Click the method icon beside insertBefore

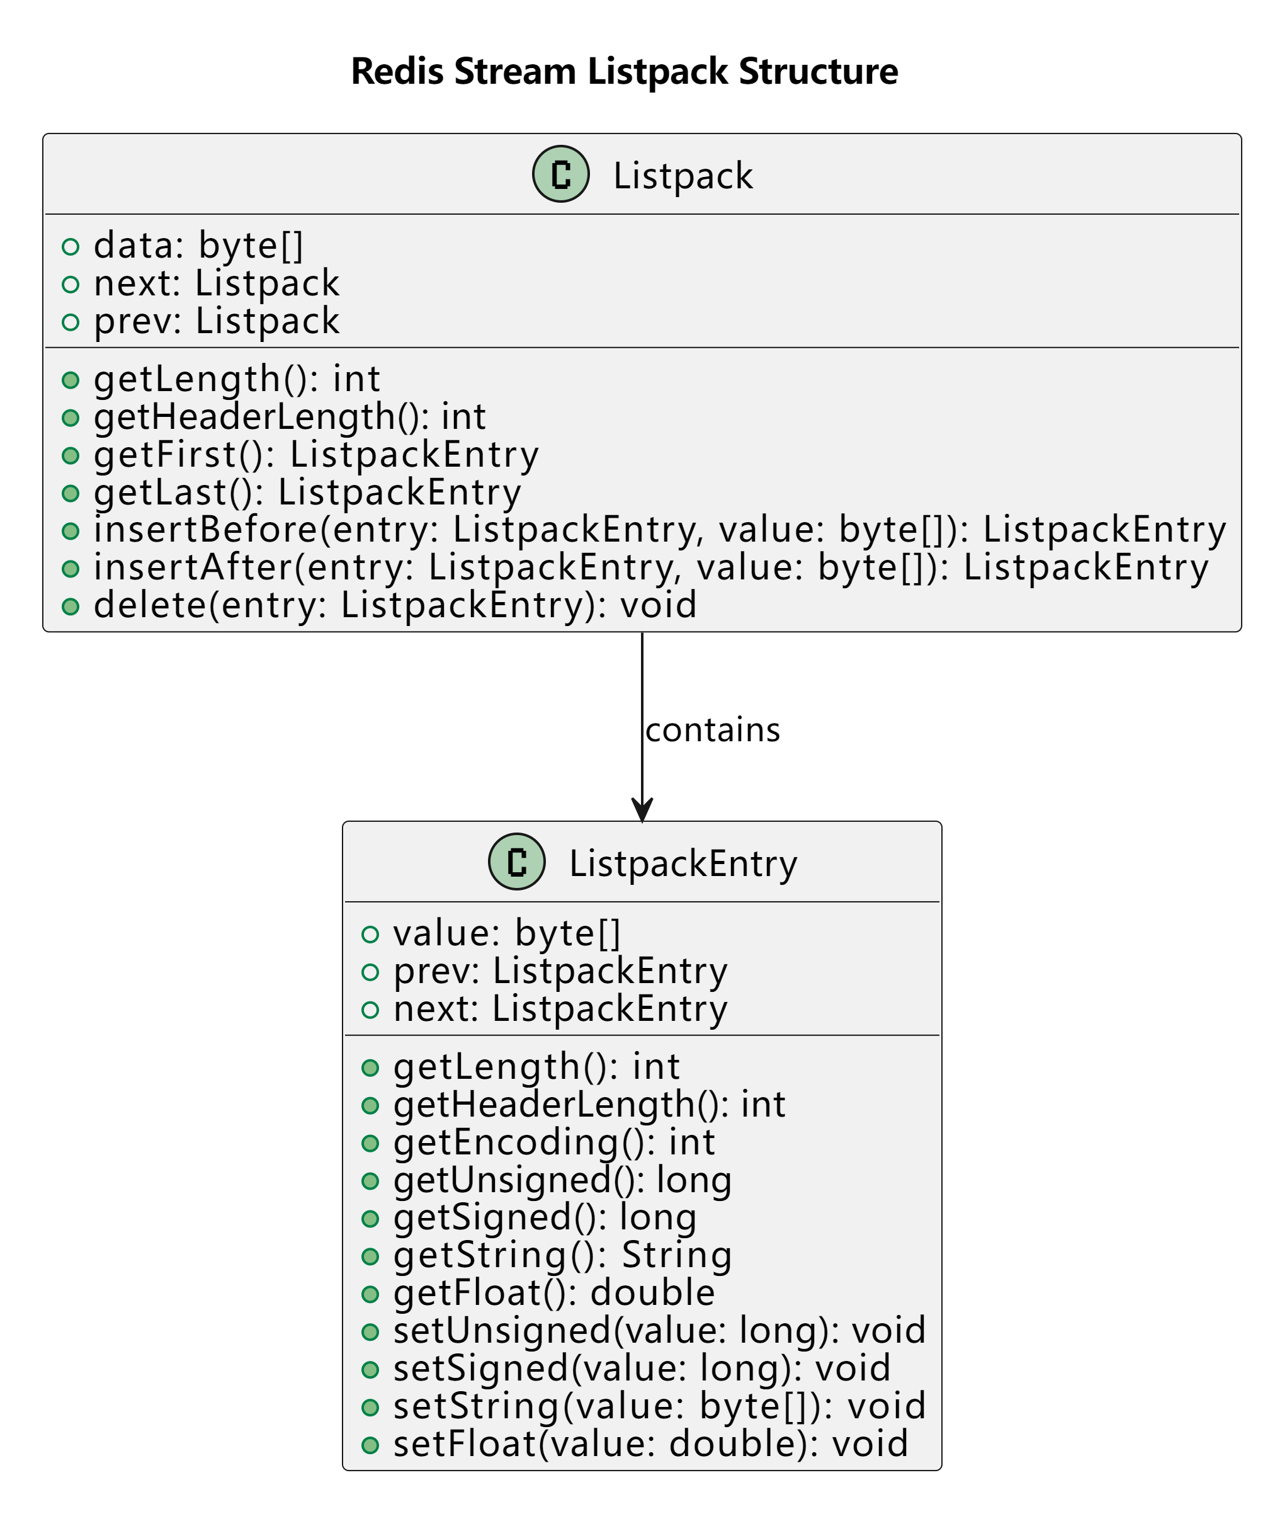pyautogui.click(x=71, y=531)
